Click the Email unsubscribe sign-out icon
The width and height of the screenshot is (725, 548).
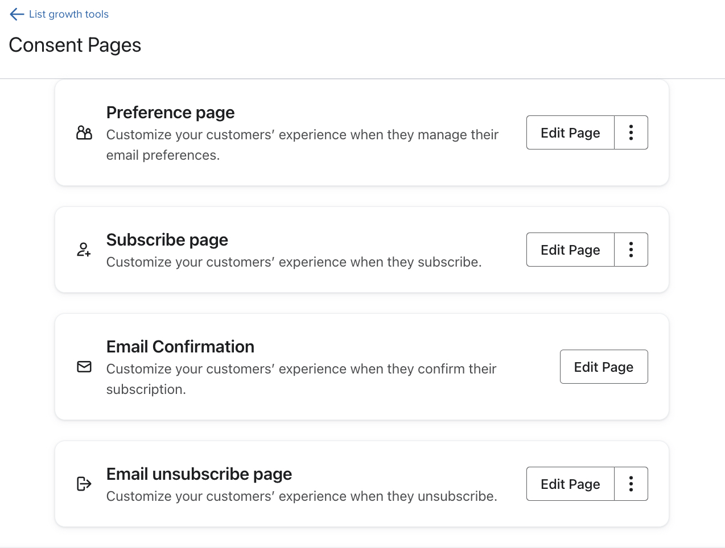point(84,484)
